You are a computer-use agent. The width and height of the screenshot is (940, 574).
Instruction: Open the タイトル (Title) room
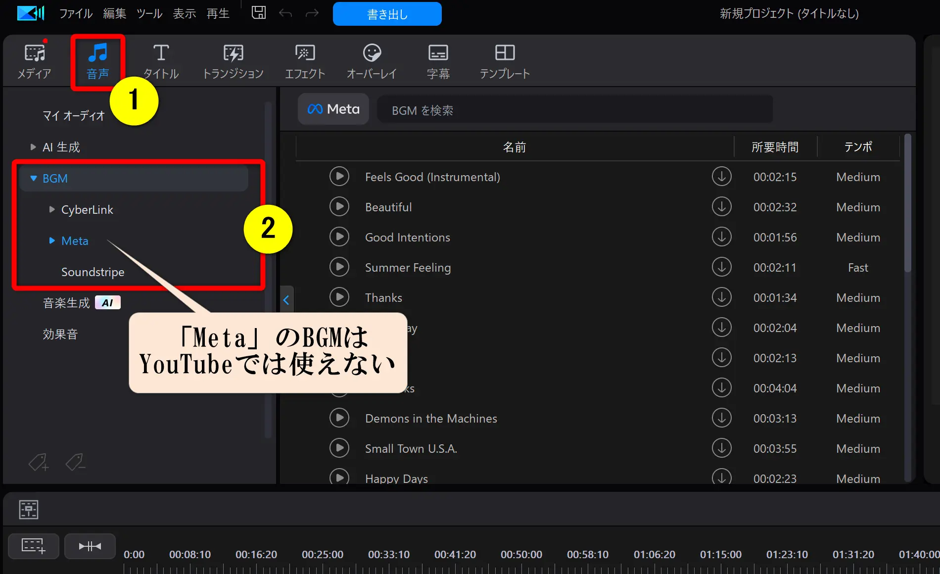click(x=161, y=62)
